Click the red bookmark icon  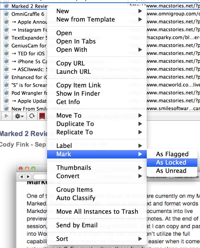tap(42, 116)
